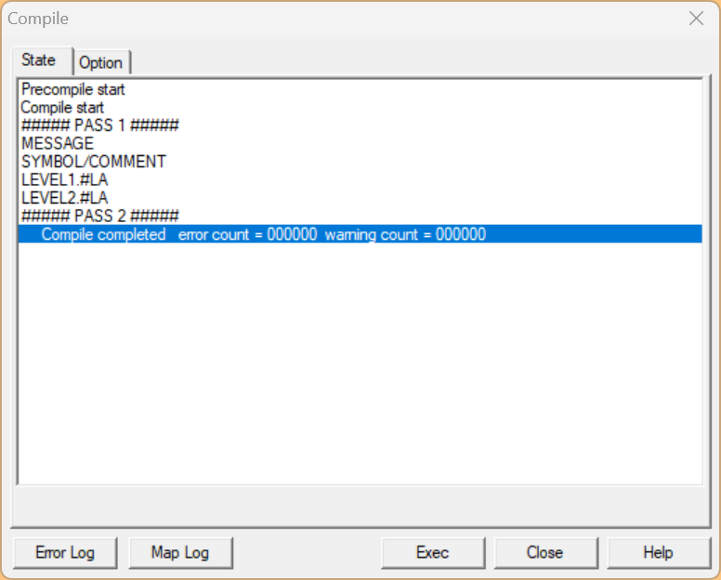The image size is (721, 580).
Task: Open the Error Log
Action: pos(65,552)
